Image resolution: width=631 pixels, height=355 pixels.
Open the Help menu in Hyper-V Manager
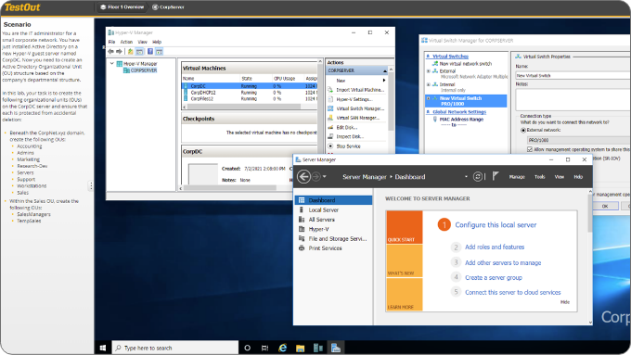157,42
